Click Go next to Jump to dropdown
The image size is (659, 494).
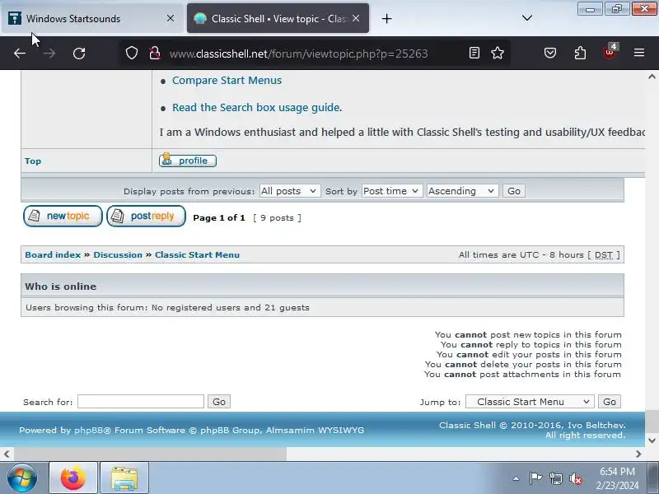coord(610,402)
